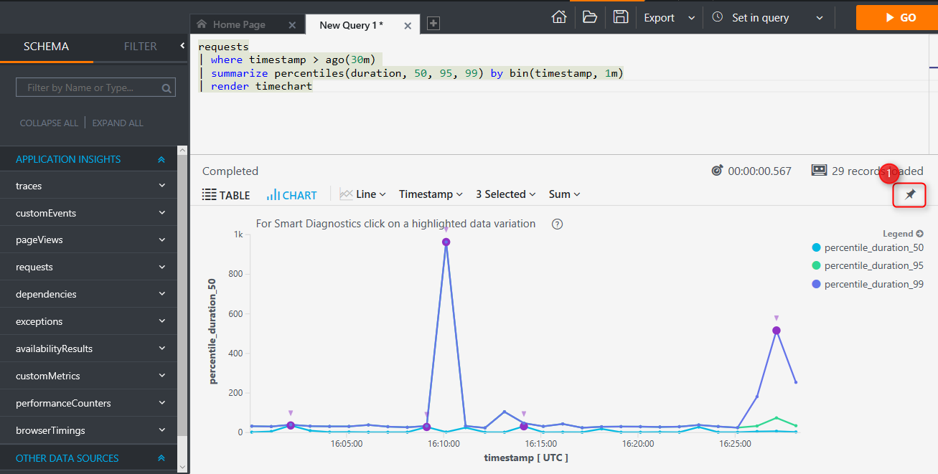This screenshot has height=474, width=938.
Task: Click the EXPAND ALL link
Action: pos(118,123)
